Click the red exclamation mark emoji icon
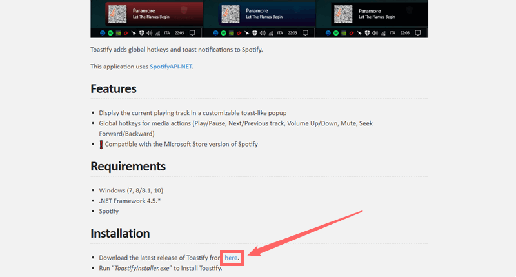 pyautogui.click(x=101, y=144)
